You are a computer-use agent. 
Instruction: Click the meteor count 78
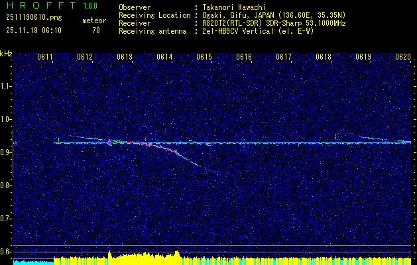(x=96, y=30)
